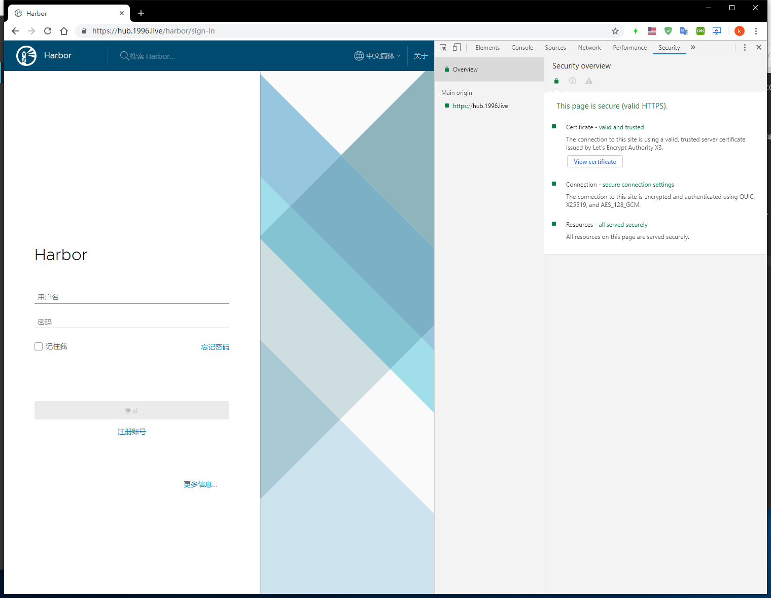This screenshot has width=771, height=598.
Task: Click the 搜索 Harbor search field
Action: pyautogui.click(x=152, y=56)
